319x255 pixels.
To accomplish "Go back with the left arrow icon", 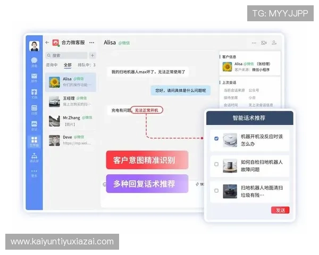I will click(47, 42).
